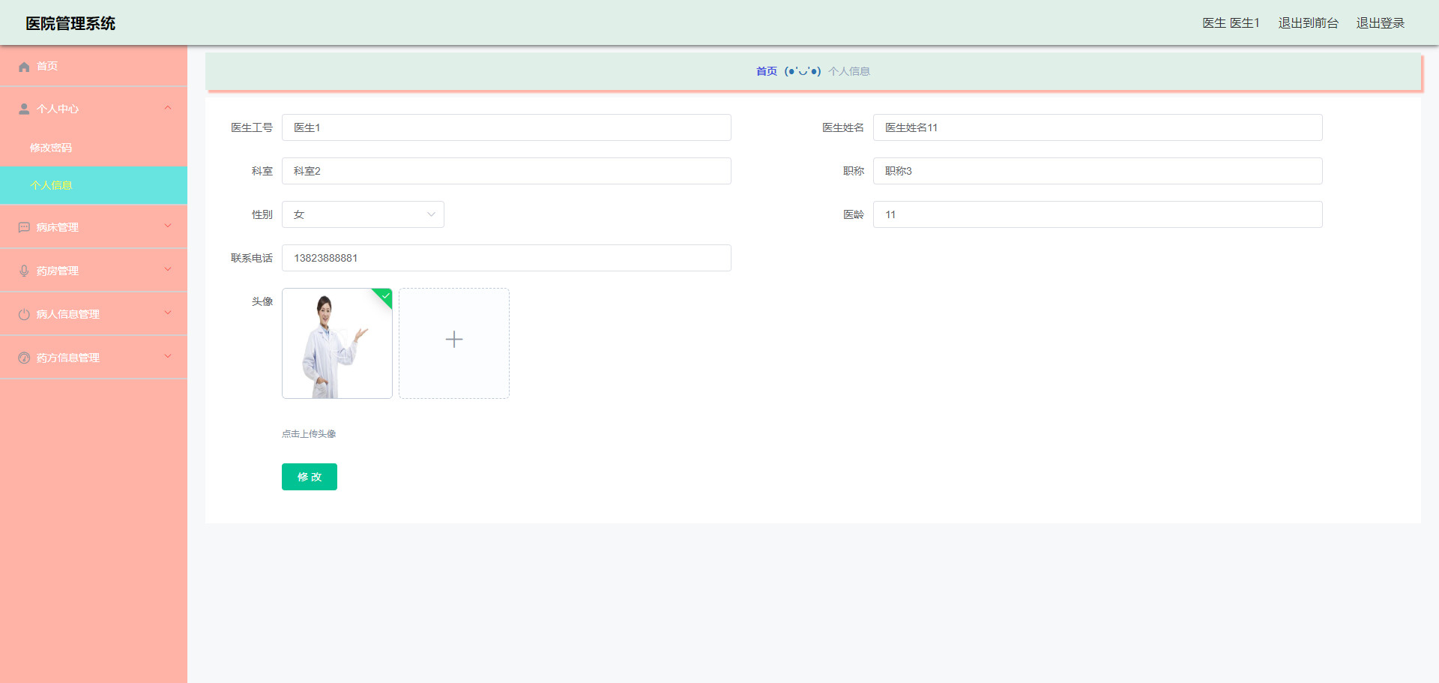Click the 医龄 input field
Viewport: 1439px width, 683px height.
point(1097,214)
